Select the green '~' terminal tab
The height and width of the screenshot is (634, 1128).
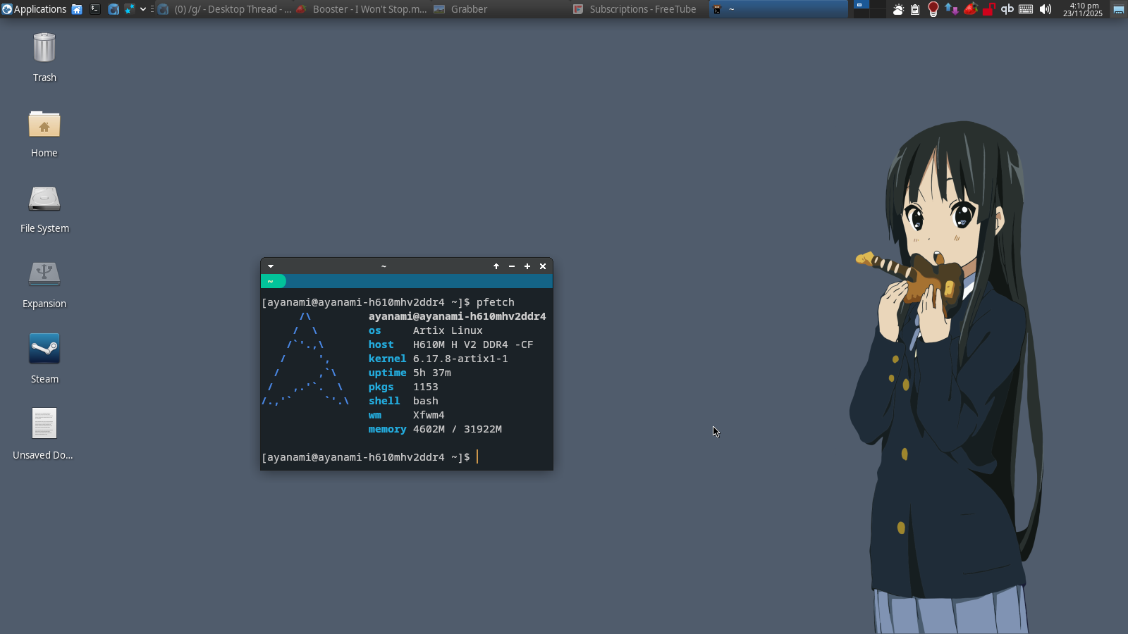click(x=274, y=281)
